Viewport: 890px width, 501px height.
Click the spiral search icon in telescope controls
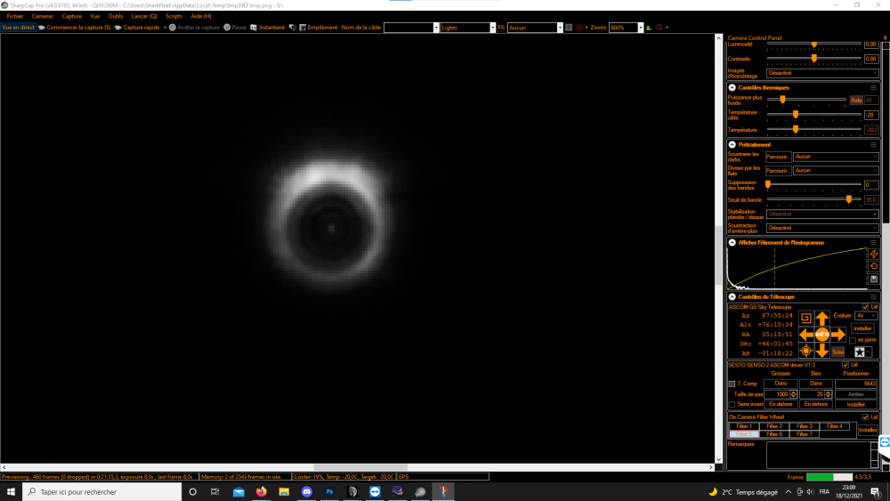tap(805, 318)
